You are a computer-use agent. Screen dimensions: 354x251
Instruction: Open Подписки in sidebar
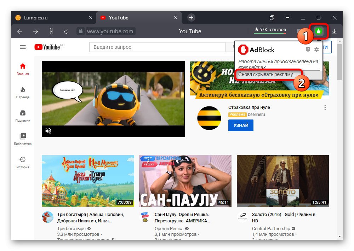click(x=23, y=116)
